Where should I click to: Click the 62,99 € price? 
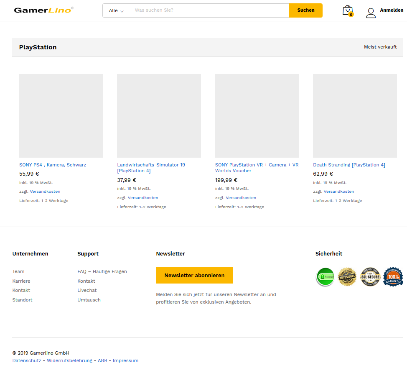[x=323, y=174]
